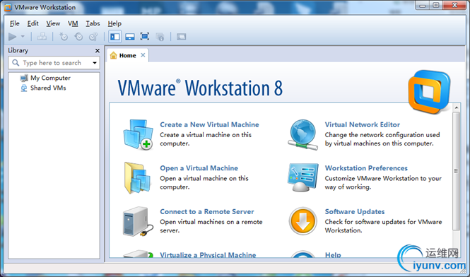
Task: Open the snapshot manager wrench-clock icon
Action: pyautogui.click(x=93, y=37)
